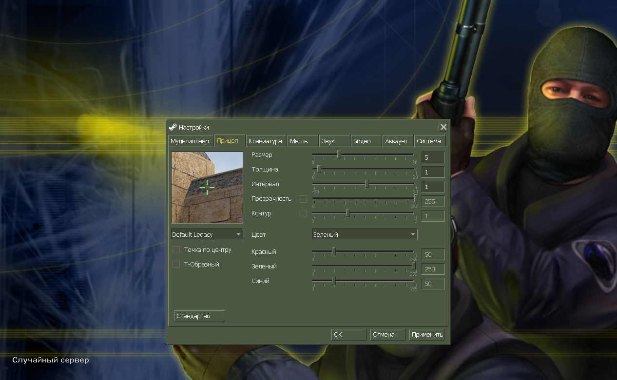Click the Отмена button
Screen dimensions: 617x380
[x=387, y=335]
